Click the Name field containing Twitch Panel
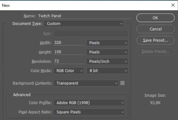The width and height of the screenshot is (178, 120). tap(84, 16)
